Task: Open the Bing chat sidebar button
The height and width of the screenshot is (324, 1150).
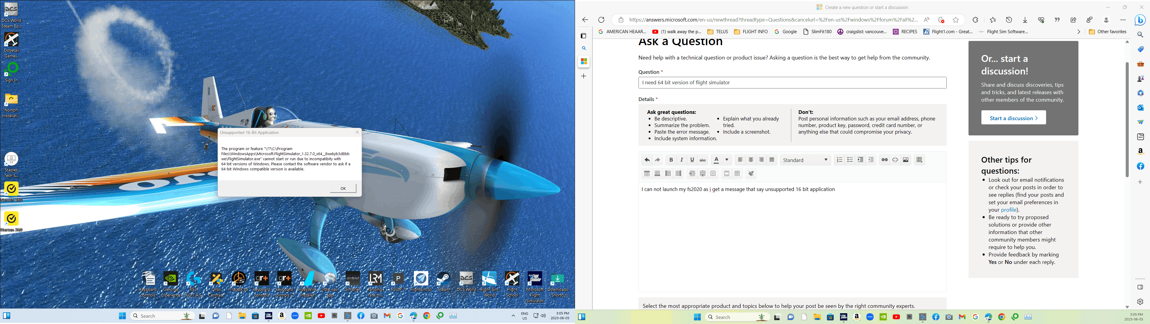Action: pos(1140,20)
